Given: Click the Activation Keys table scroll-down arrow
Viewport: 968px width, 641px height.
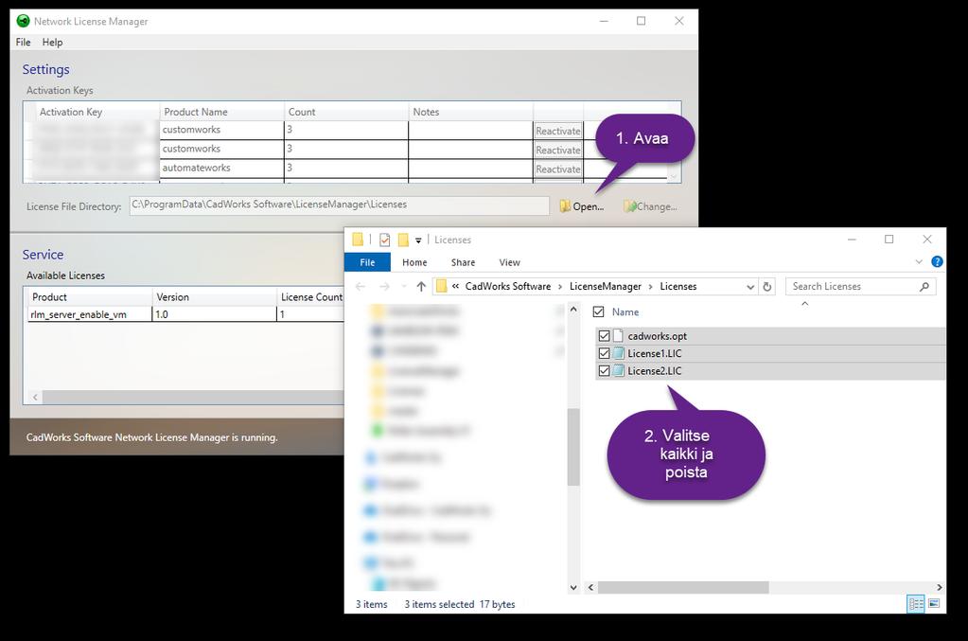Looking at the screenshot, I should 674,176.
